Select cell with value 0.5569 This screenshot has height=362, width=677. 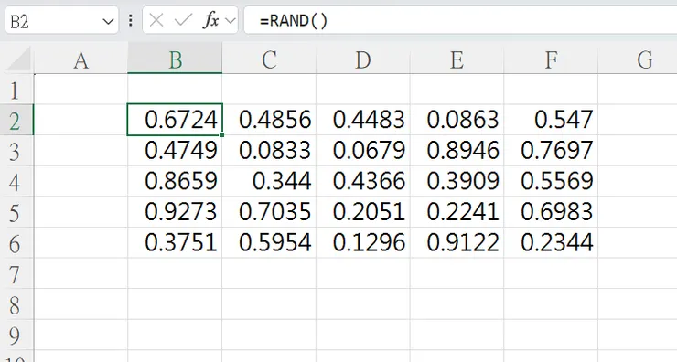551,181
